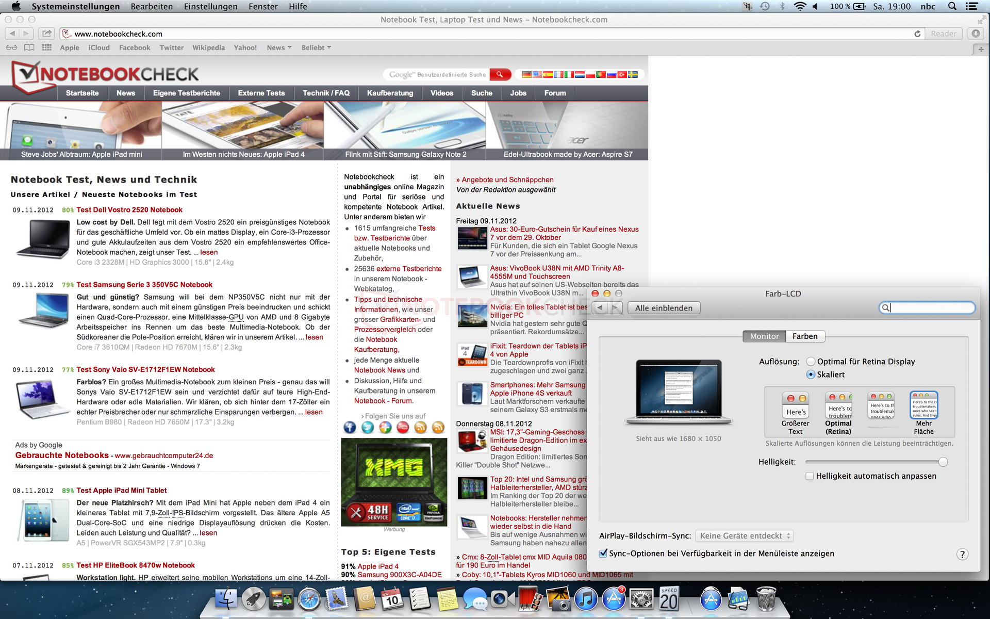Open Safari Reading List glasses icon
This screenshot has height=619, width=990.
[x=11, y=47]
